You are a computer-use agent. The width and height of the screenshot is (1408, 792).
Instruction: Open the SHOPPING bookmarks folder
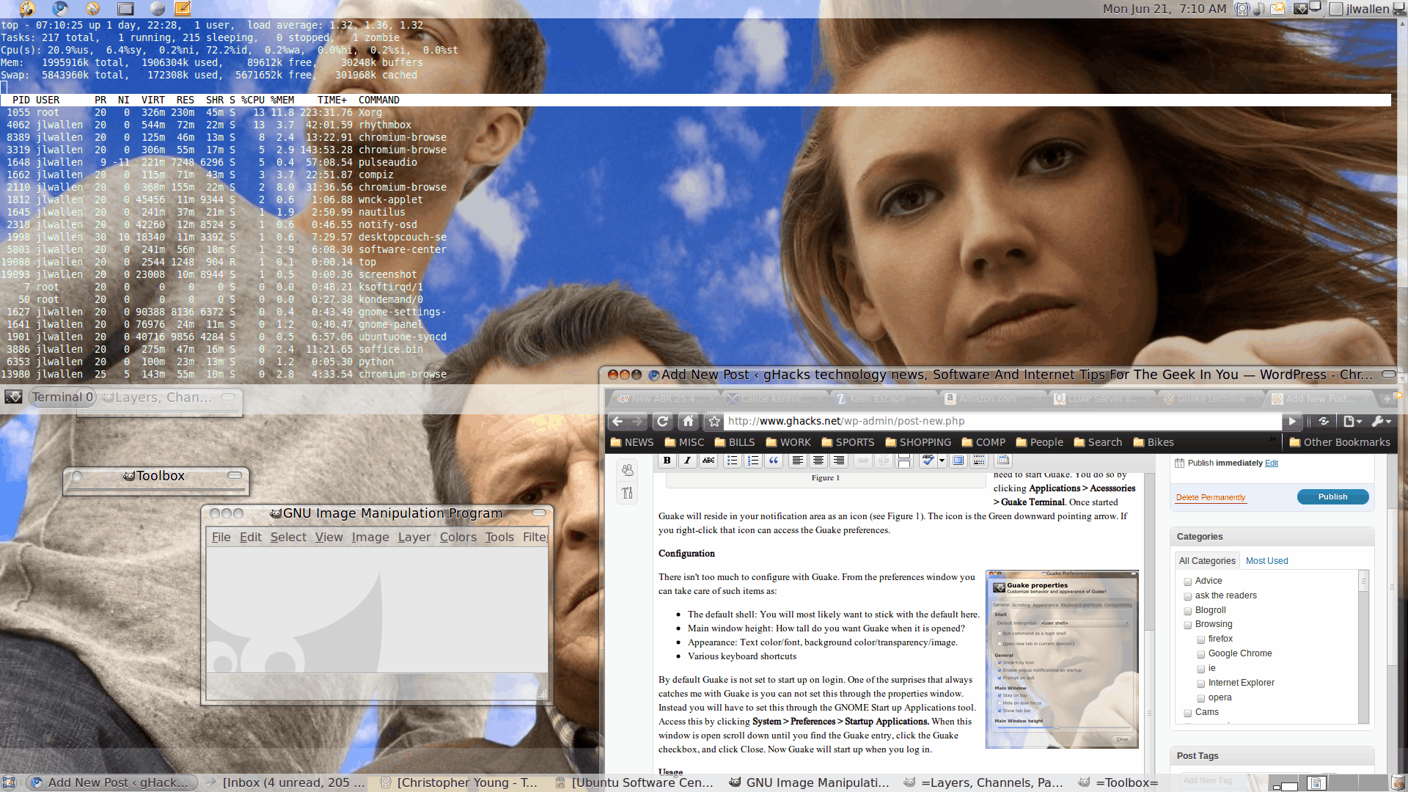tap(918, 442)
